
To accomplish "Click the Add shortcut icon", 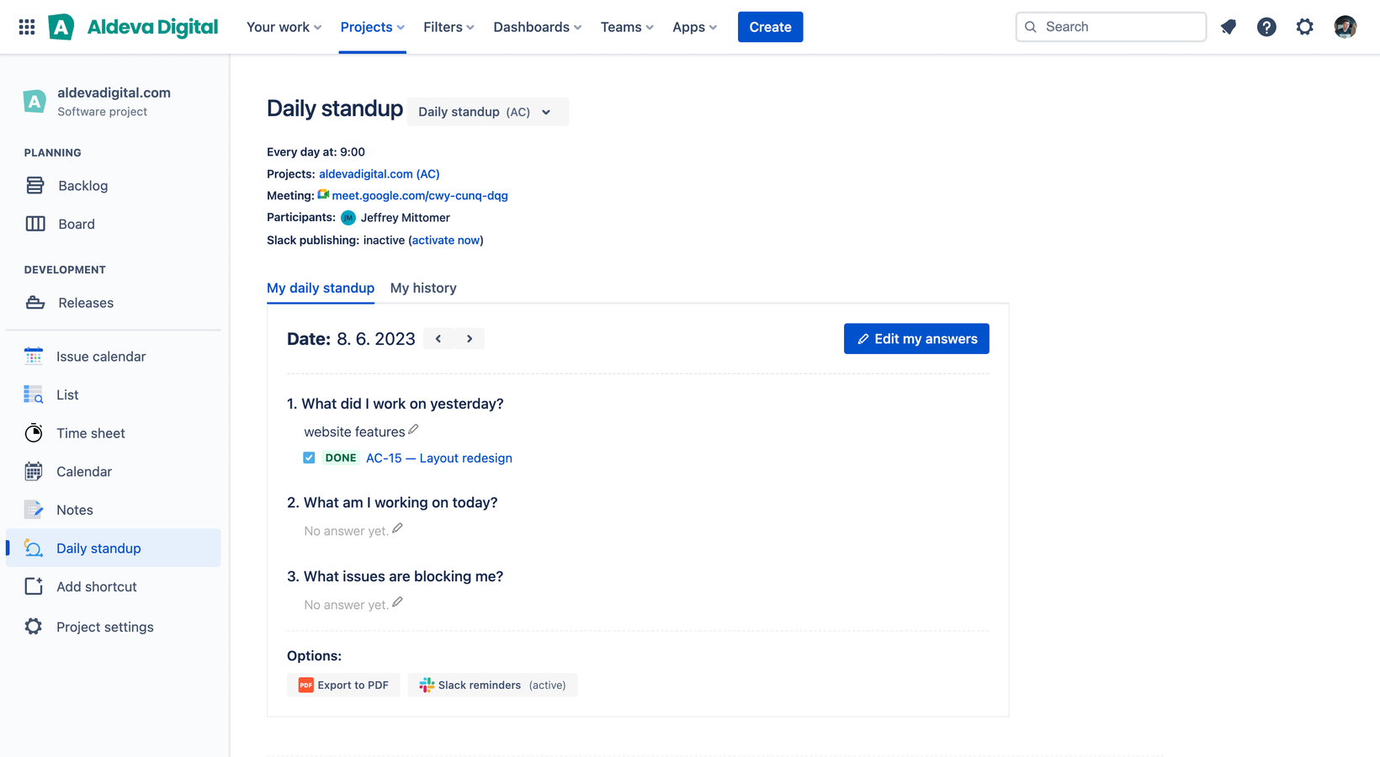I will (34, 586).
